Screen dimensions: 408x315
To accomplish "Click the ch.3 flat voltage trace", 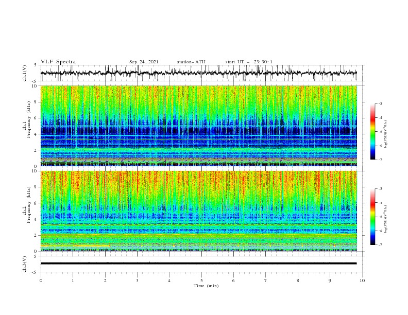I will click(198, 264).
